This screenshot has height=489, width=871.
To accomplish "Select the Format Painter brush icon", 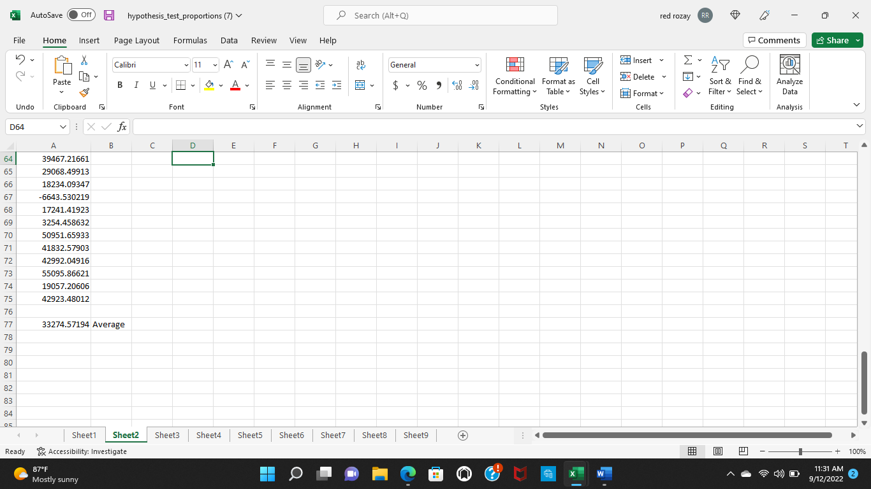I will [84, 92].
